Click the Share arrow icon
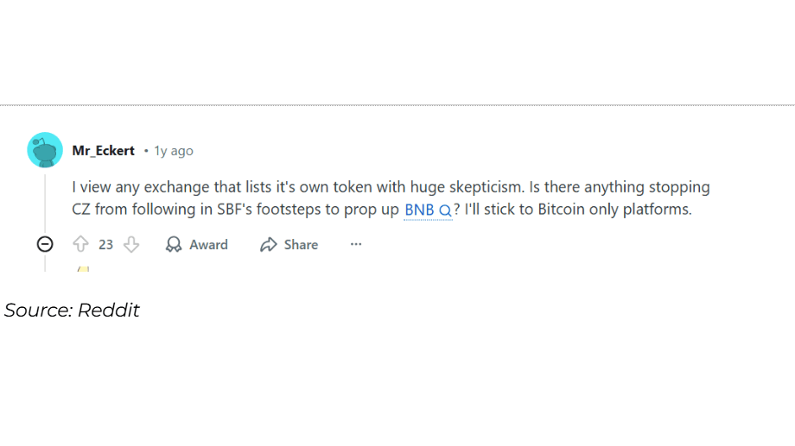Screen dimensions: 795x446 click(x=269, y=245)
